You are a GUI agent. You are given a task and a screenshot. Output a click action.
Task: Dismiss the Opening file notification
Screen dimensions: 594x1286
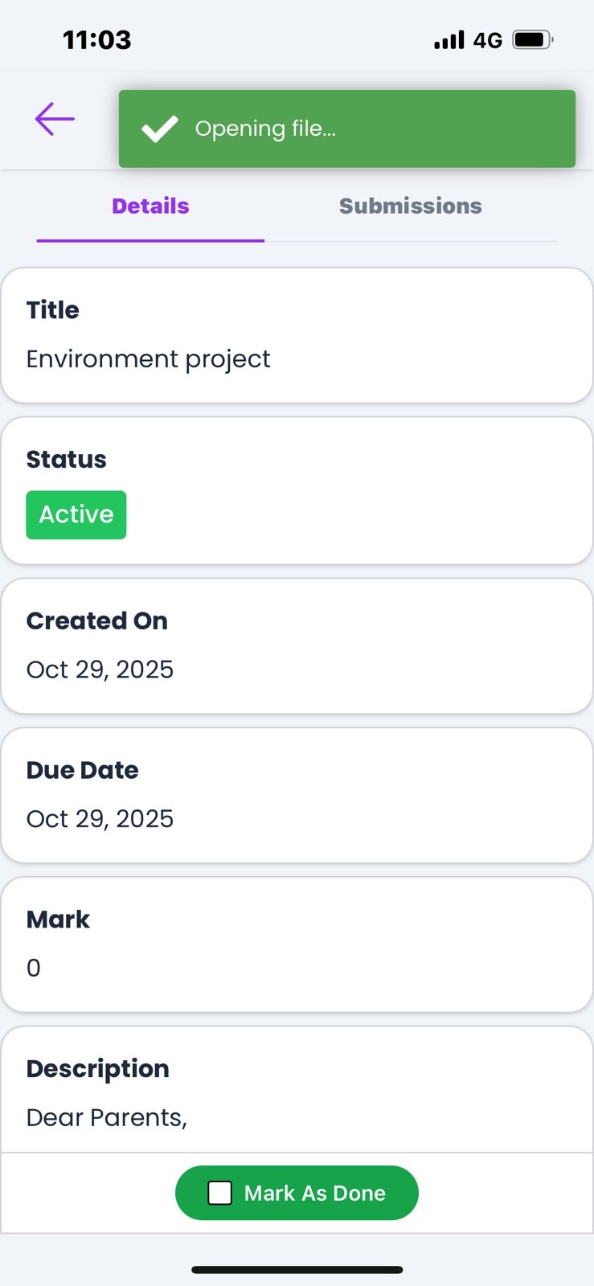[346, 129]
